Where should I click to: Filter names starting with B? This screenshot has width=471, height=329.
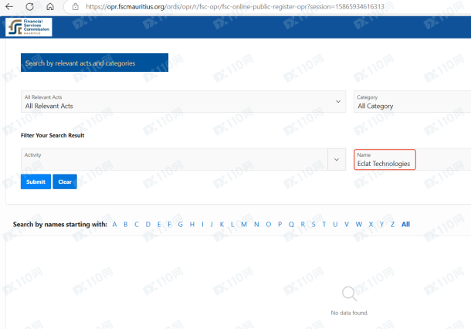(126, 225)
